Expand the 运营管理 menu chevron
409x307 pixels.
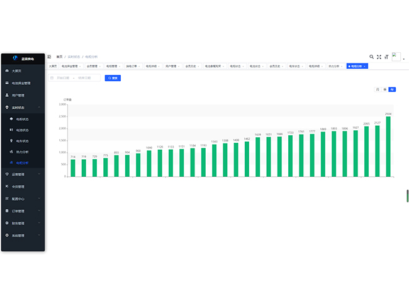click(x=39, y=174)
